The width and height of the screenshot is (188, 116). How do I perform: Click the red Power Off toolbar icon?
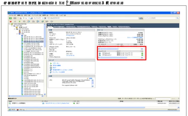click(x=11, y=22)
